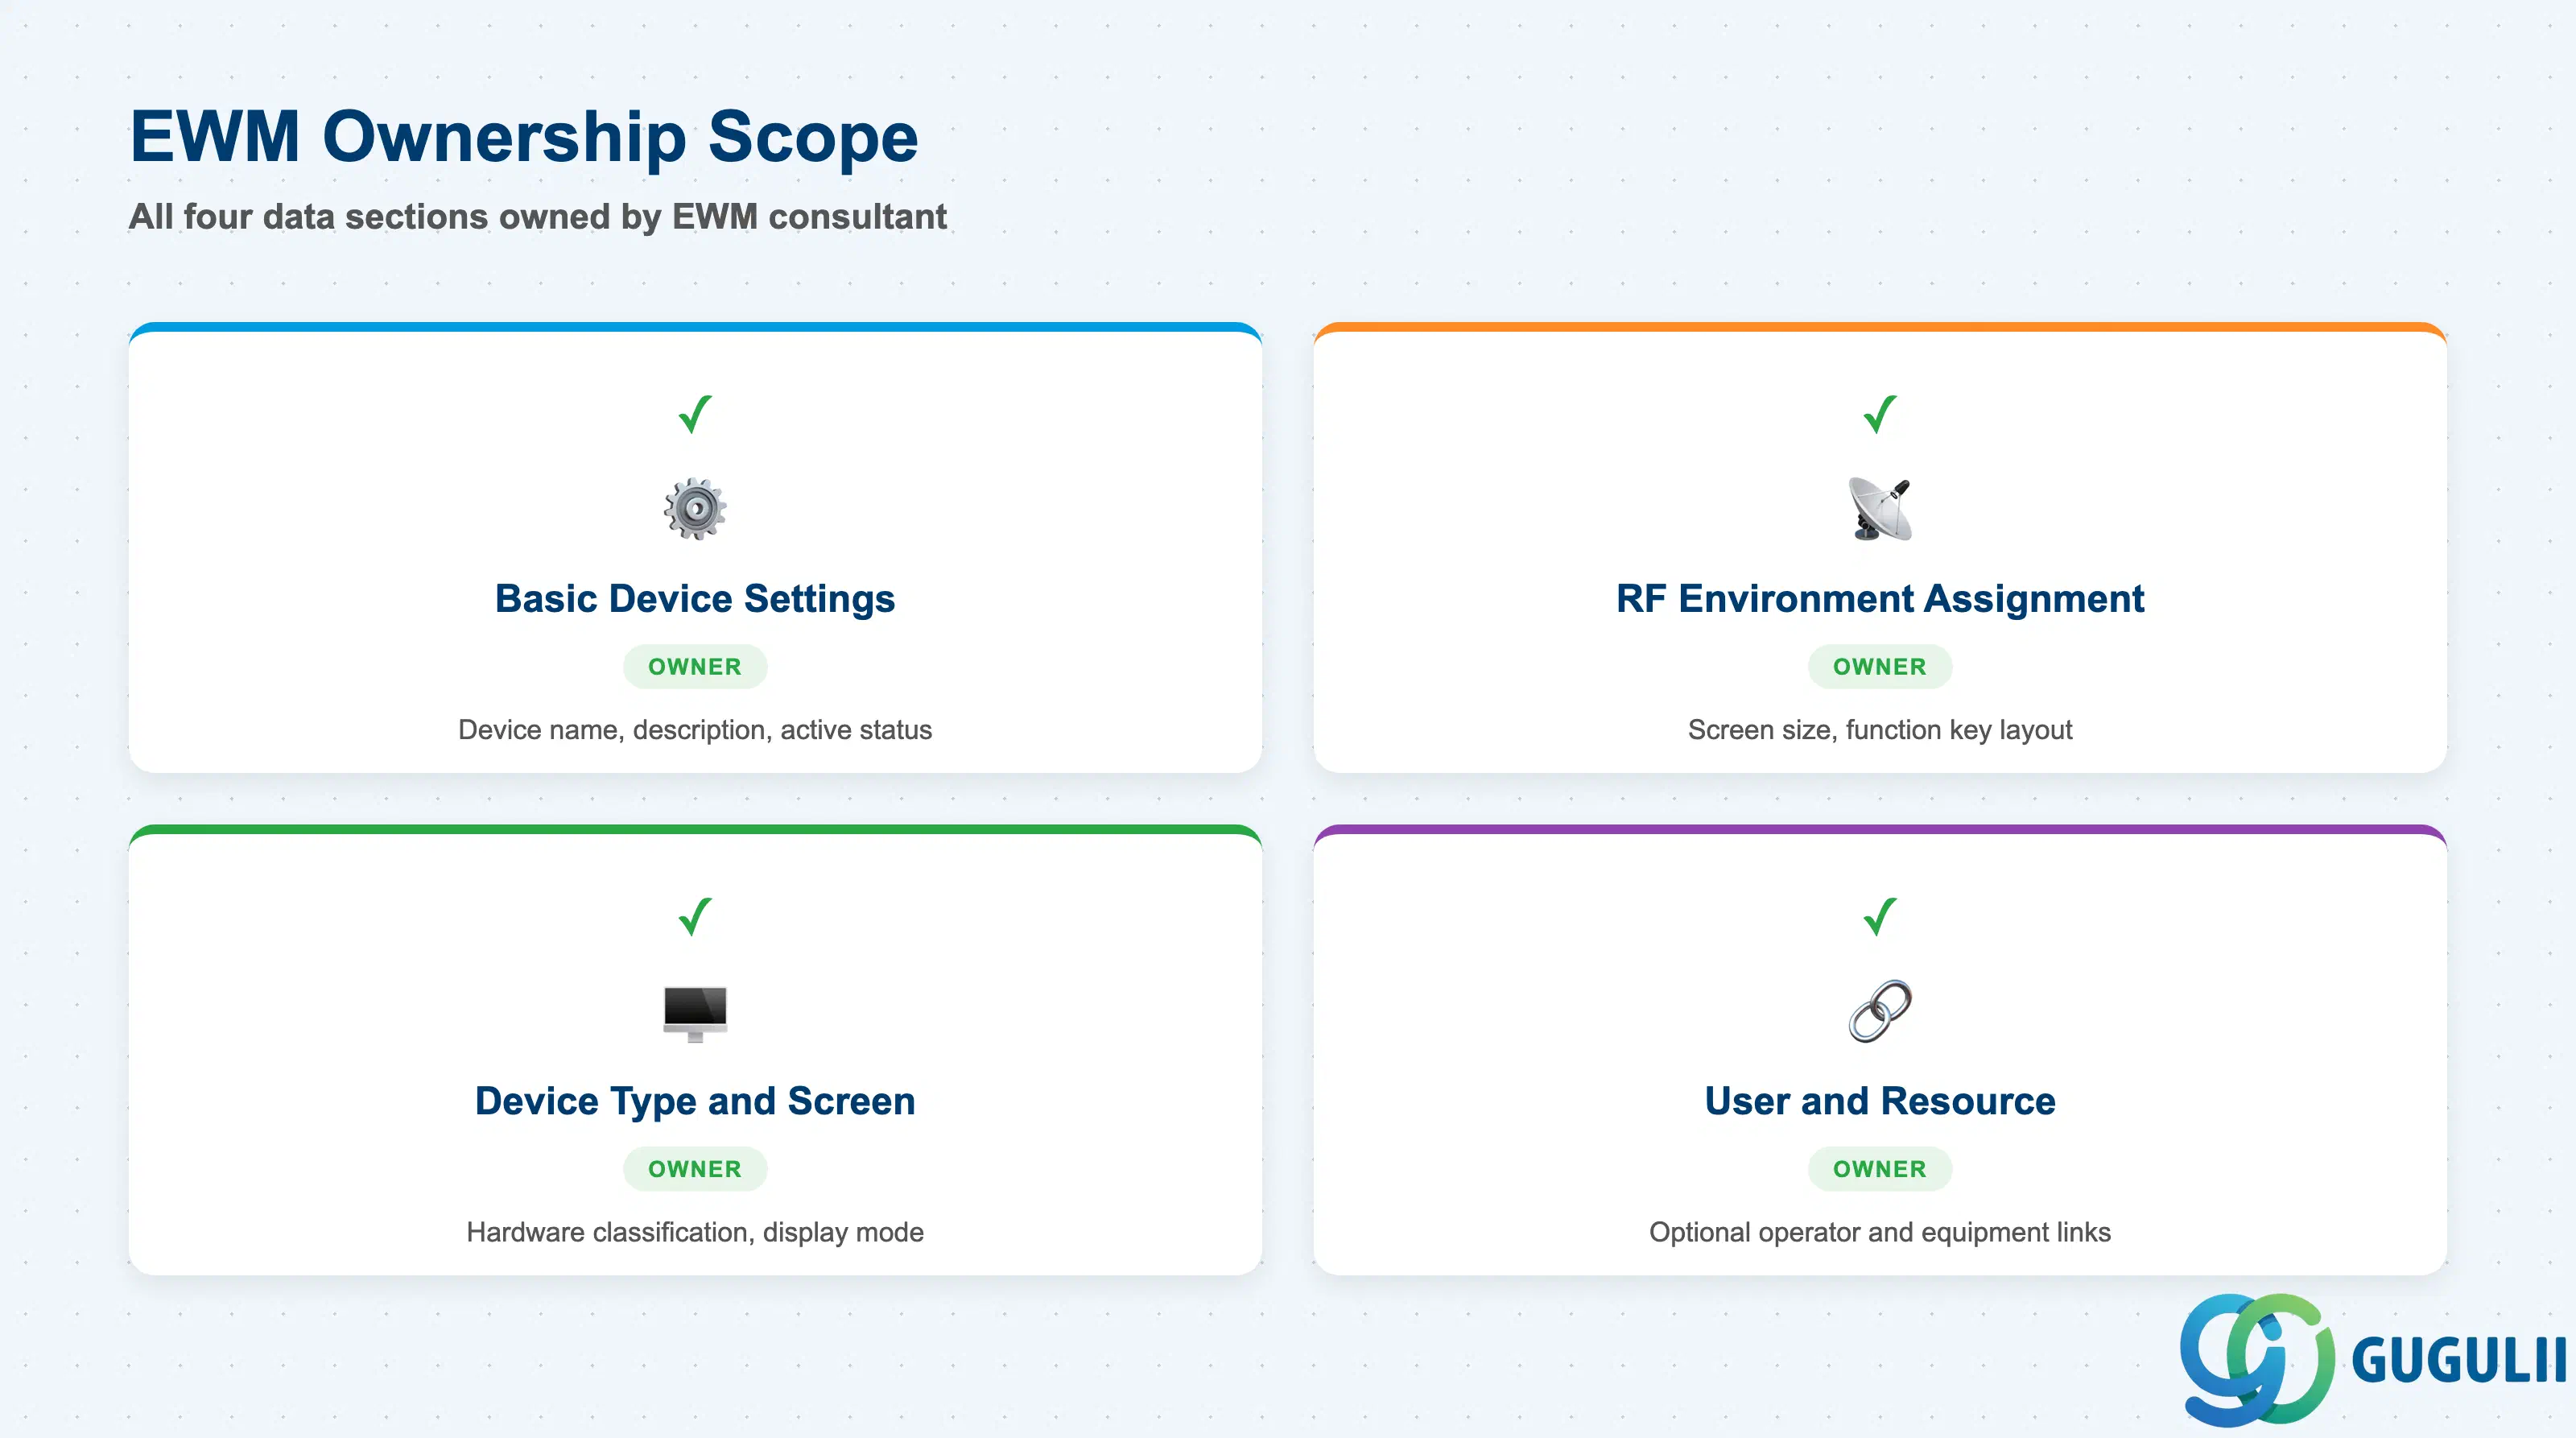
Task: Select the OWNER badge under User and Resource
Action: point(1880,1169)
